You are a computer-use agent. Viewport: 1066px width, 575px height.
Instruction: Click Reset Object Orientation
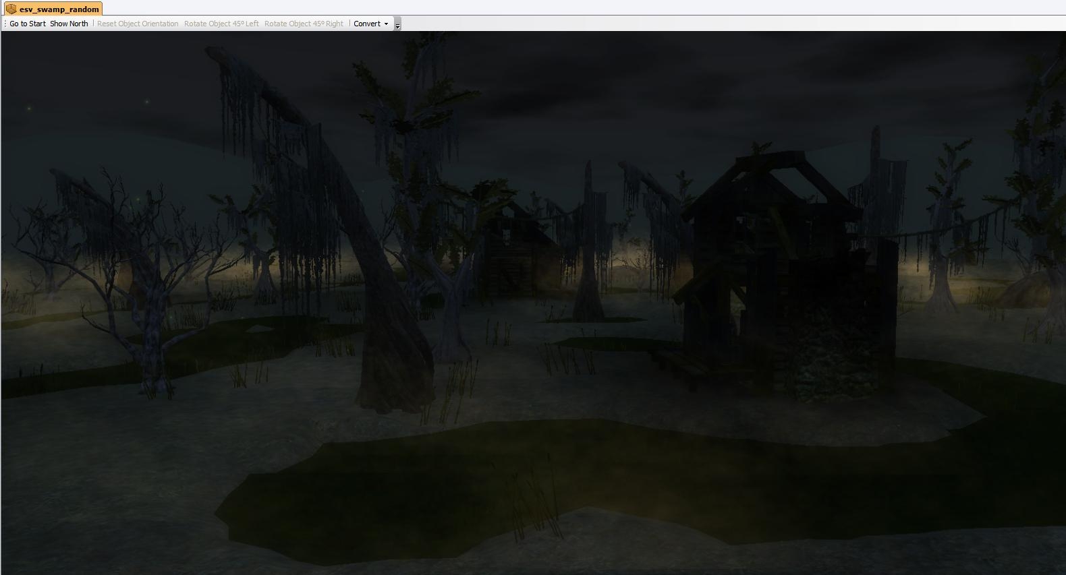pyautogui.click(x=138, y=24)
